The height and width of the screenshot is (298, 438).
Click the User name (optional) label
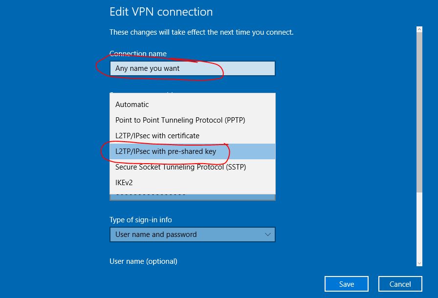(x=143, y=261)
